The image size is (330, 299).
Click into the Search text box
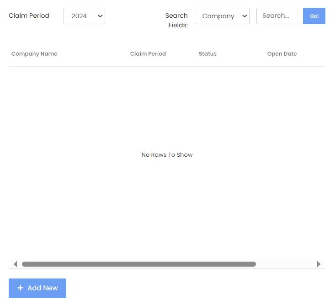(280, 16)
